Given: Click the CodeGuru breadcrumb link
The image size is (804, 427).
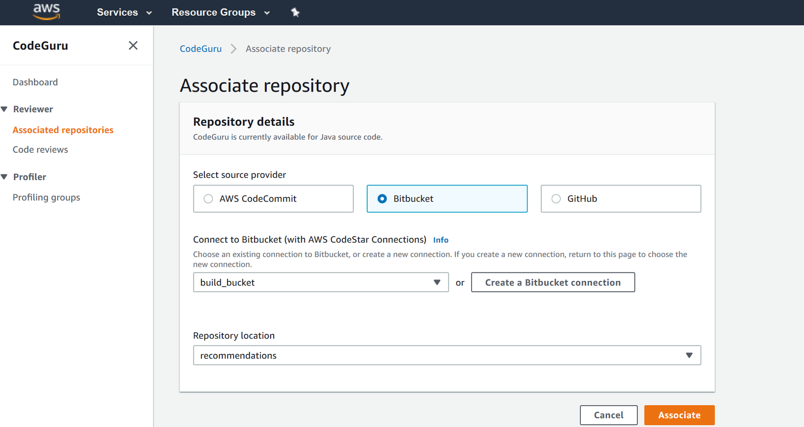Looking at the screenshot, I should click(x=200, y=49).
